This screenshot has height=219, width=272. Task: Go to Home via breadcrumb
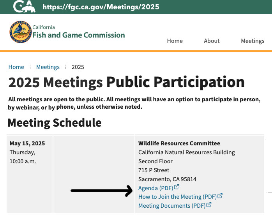click(x=16, y=67)
